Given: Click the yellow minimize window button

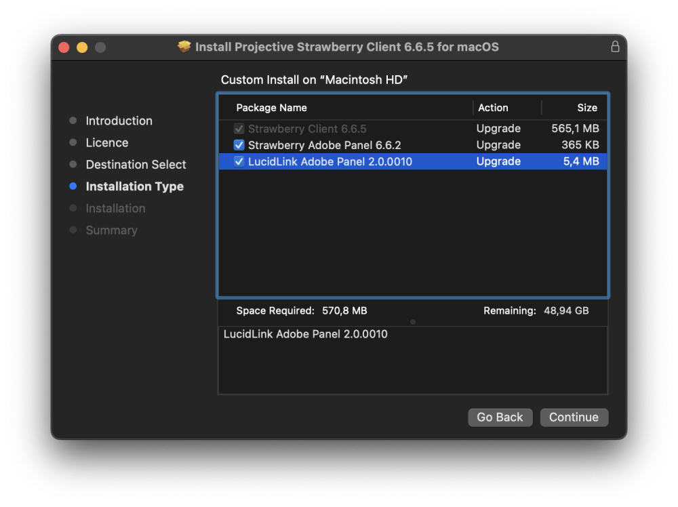Looking at the screenshot, I should [x=82, y=47].
